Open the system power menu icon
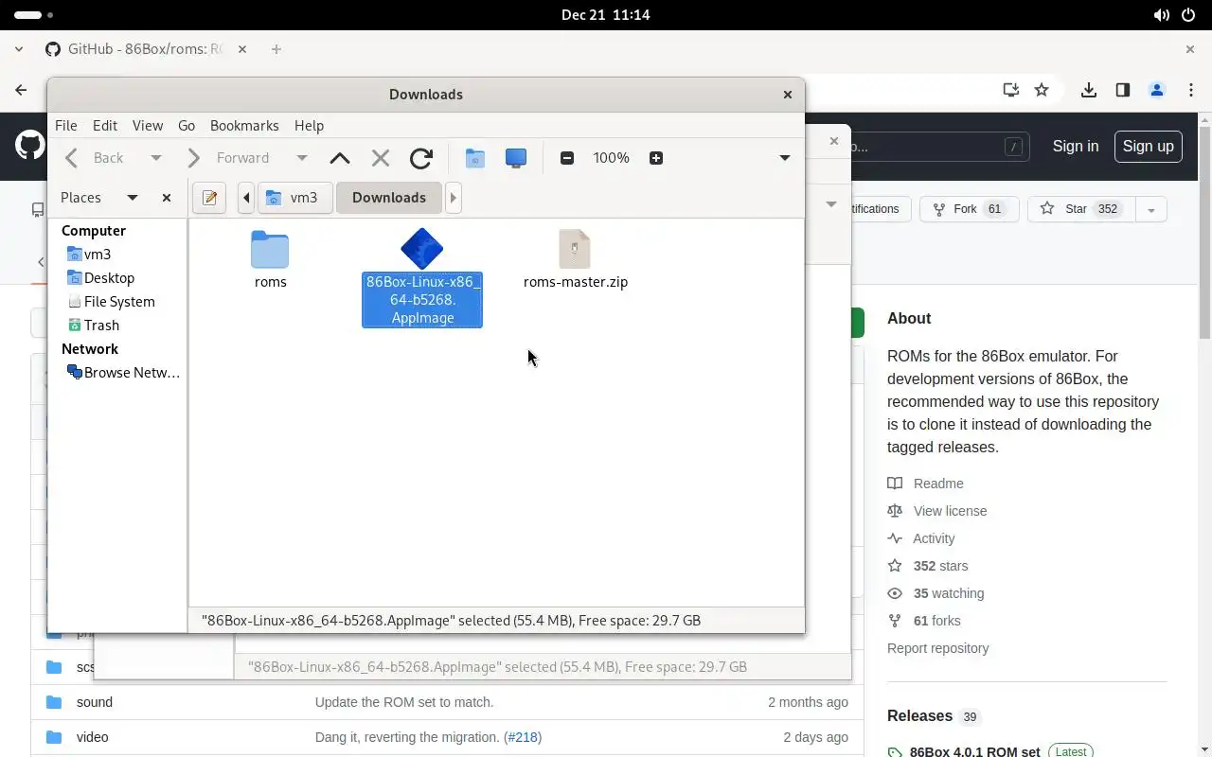The height and width of the screenshot is (757, 1212). click(1188, 15)
